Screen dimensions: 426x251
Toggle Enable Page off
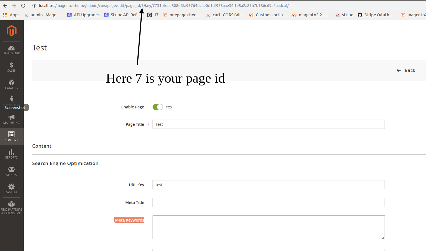coord(157,107)
